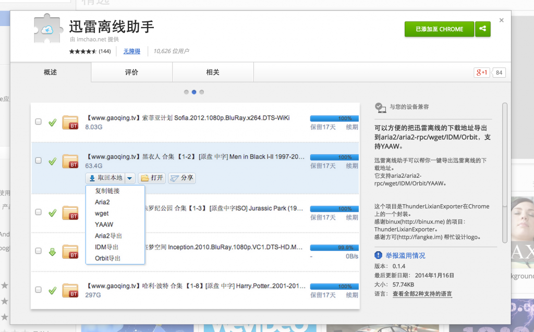Click 续期 on the Harry Potter row
Viewport: 534px width, 332px height.
click(x=352, y=295)
